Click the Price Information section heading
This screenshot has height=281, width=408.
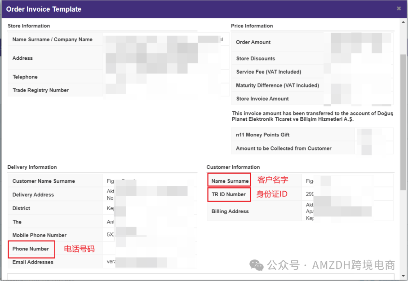coord(252,26)
